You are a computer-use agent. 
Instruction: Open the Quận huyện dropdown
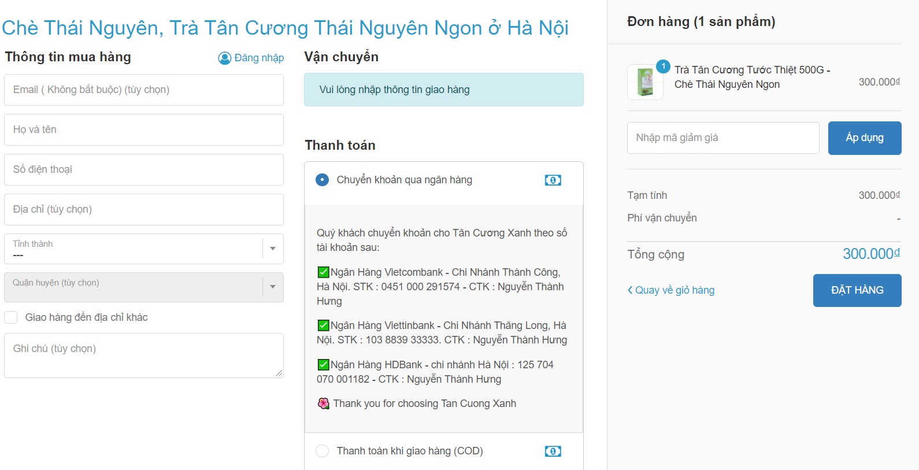click(x=143, y=287)
